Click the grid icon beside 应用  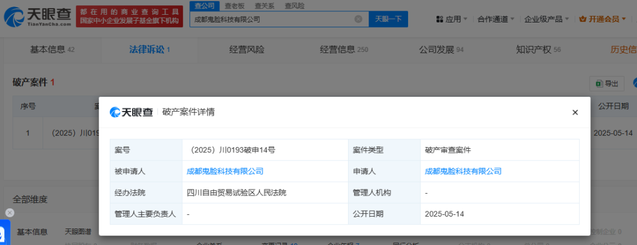click(x=440, y=19)
